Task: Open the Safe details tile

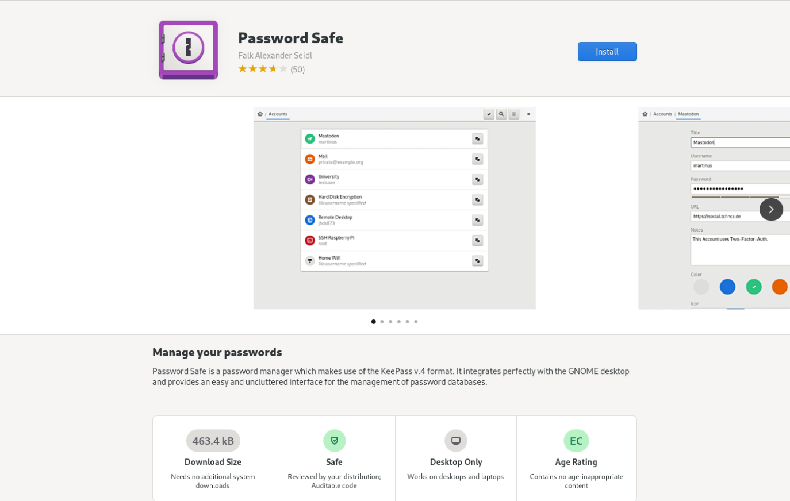Action: (x=335, y=458)
